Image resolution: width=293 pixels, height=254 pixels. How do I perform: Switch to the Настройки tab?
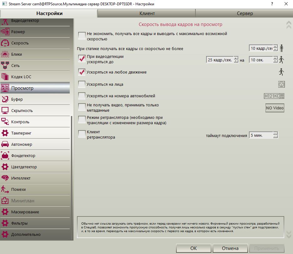[49, 13]
